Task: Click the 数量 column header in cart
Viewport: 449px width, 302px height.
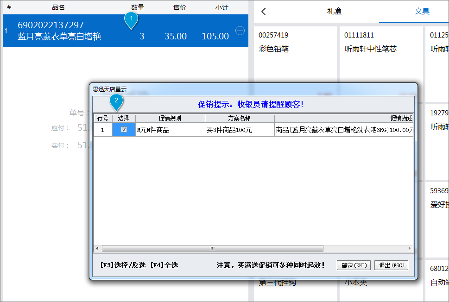Action: point(138,7)
